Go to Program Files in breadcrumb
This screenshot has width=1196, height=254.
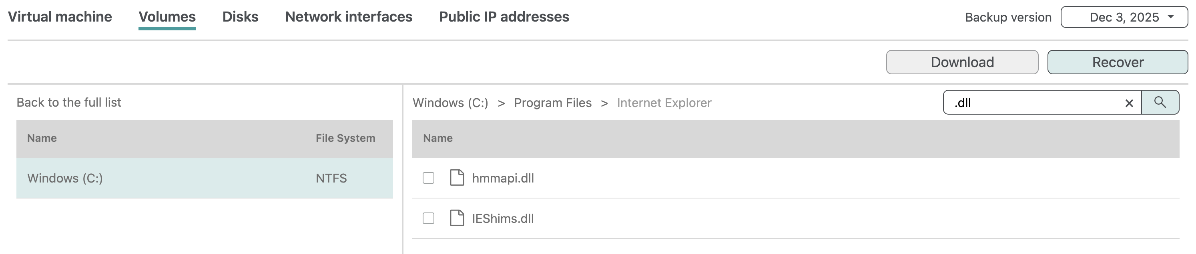[552, 103]
